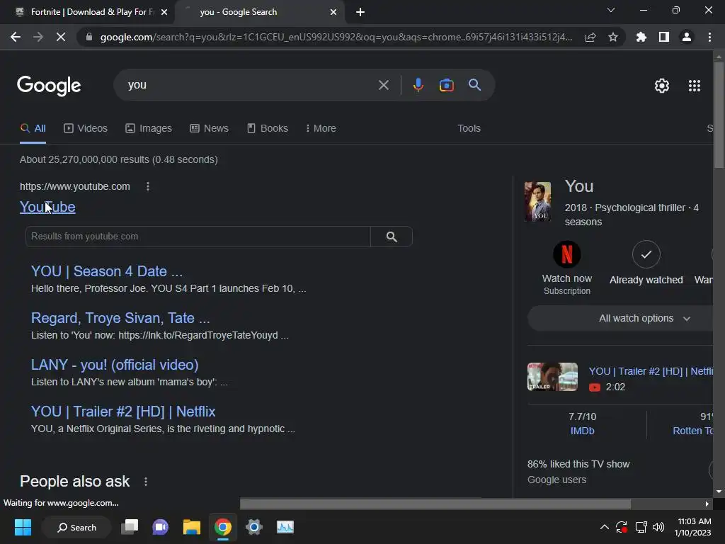
Task: Open the YouTube result link
Action: 47,207
